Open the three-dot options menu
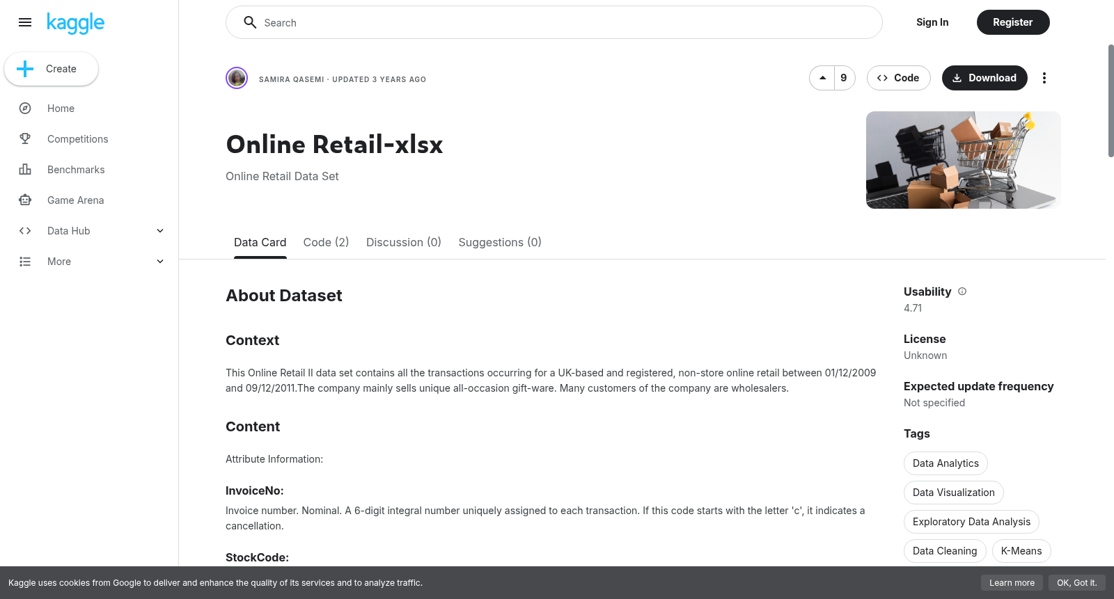Screen dimensions: 1114x599 coord(1044,78)
